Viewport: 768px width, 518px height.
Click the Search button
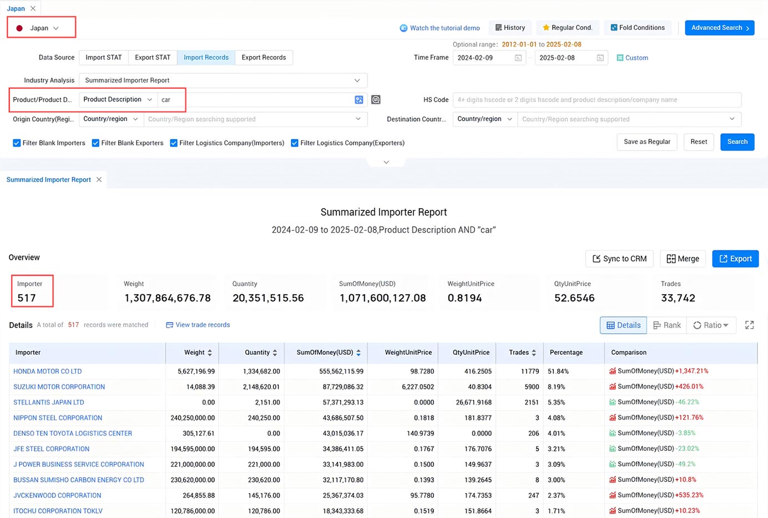pyautogui.click(x=737, y=142)
